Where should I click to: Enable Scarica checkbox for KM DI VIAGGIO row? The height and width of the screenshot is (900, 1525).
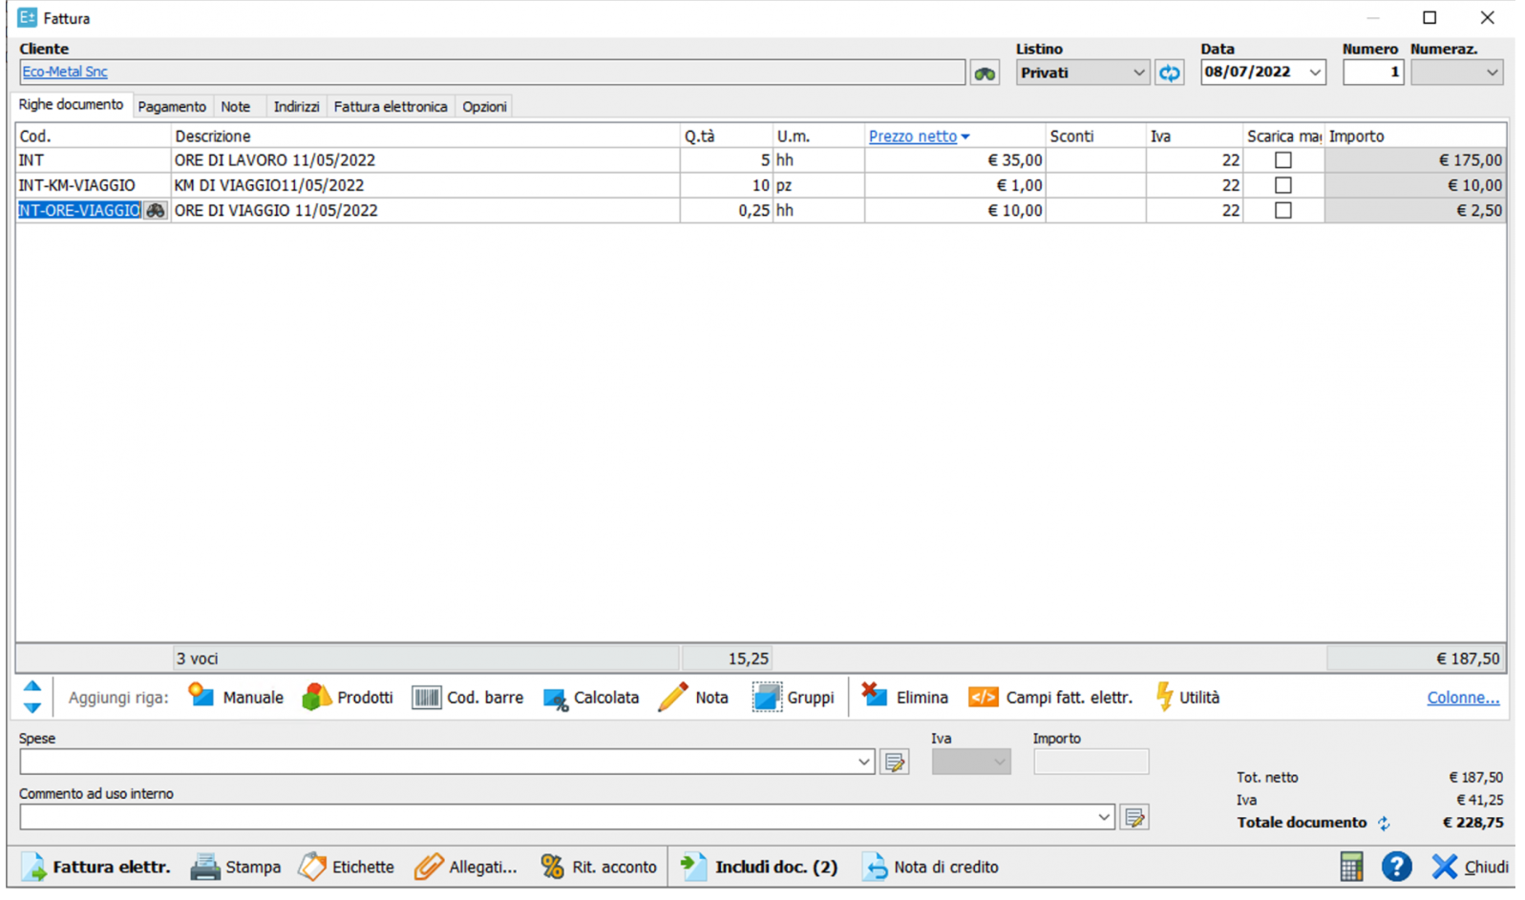pos(1282,185)
